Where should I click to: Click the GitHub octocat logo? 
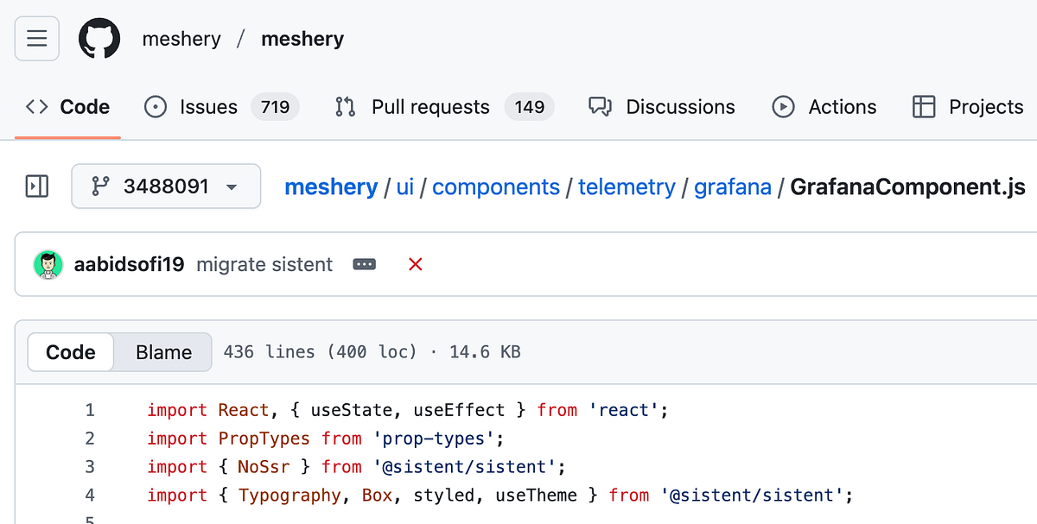99,39
